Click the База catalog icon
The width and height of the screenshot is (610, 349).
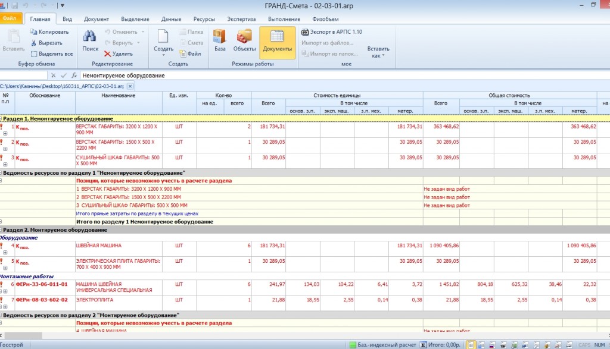pyautogui.click(x=219, y=36)
